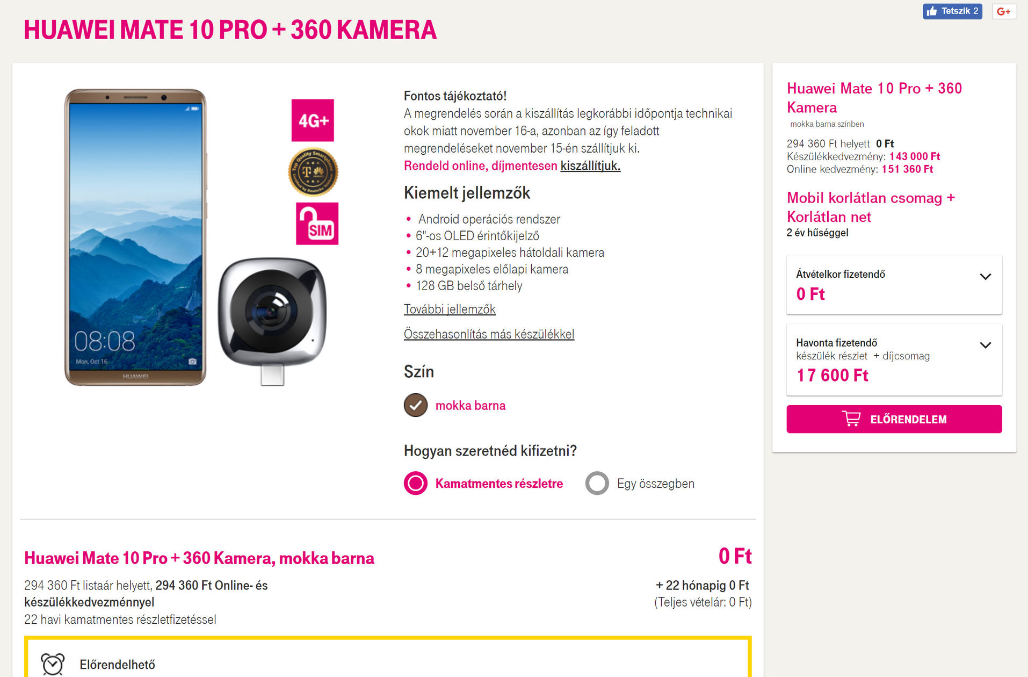
Task: Click the Google Plus share icon
Action: pyautogui.click(x=1004, y=11)
